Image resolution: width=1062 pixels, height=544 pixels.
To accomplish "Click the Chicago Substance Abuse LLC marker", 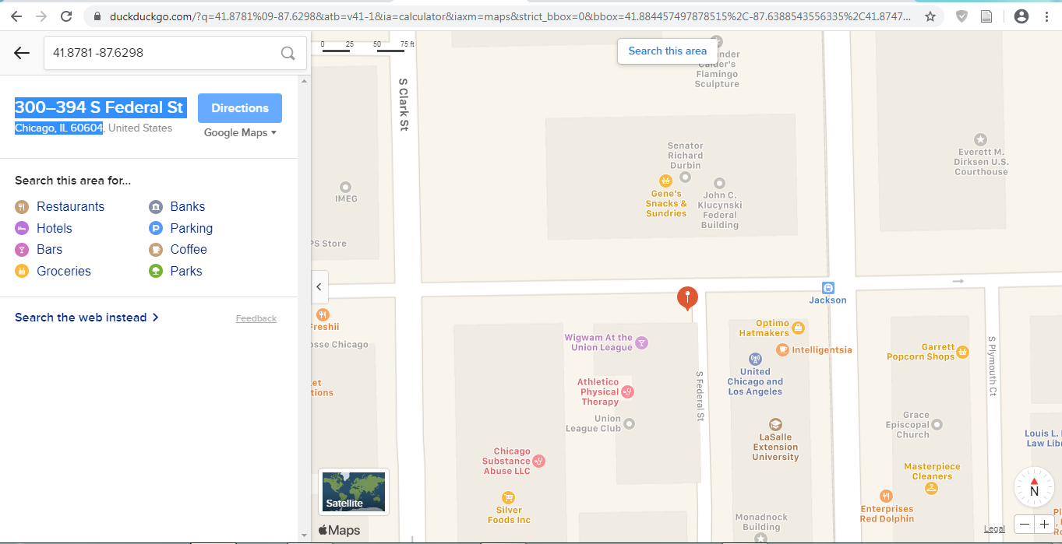I will click(538, 461).
